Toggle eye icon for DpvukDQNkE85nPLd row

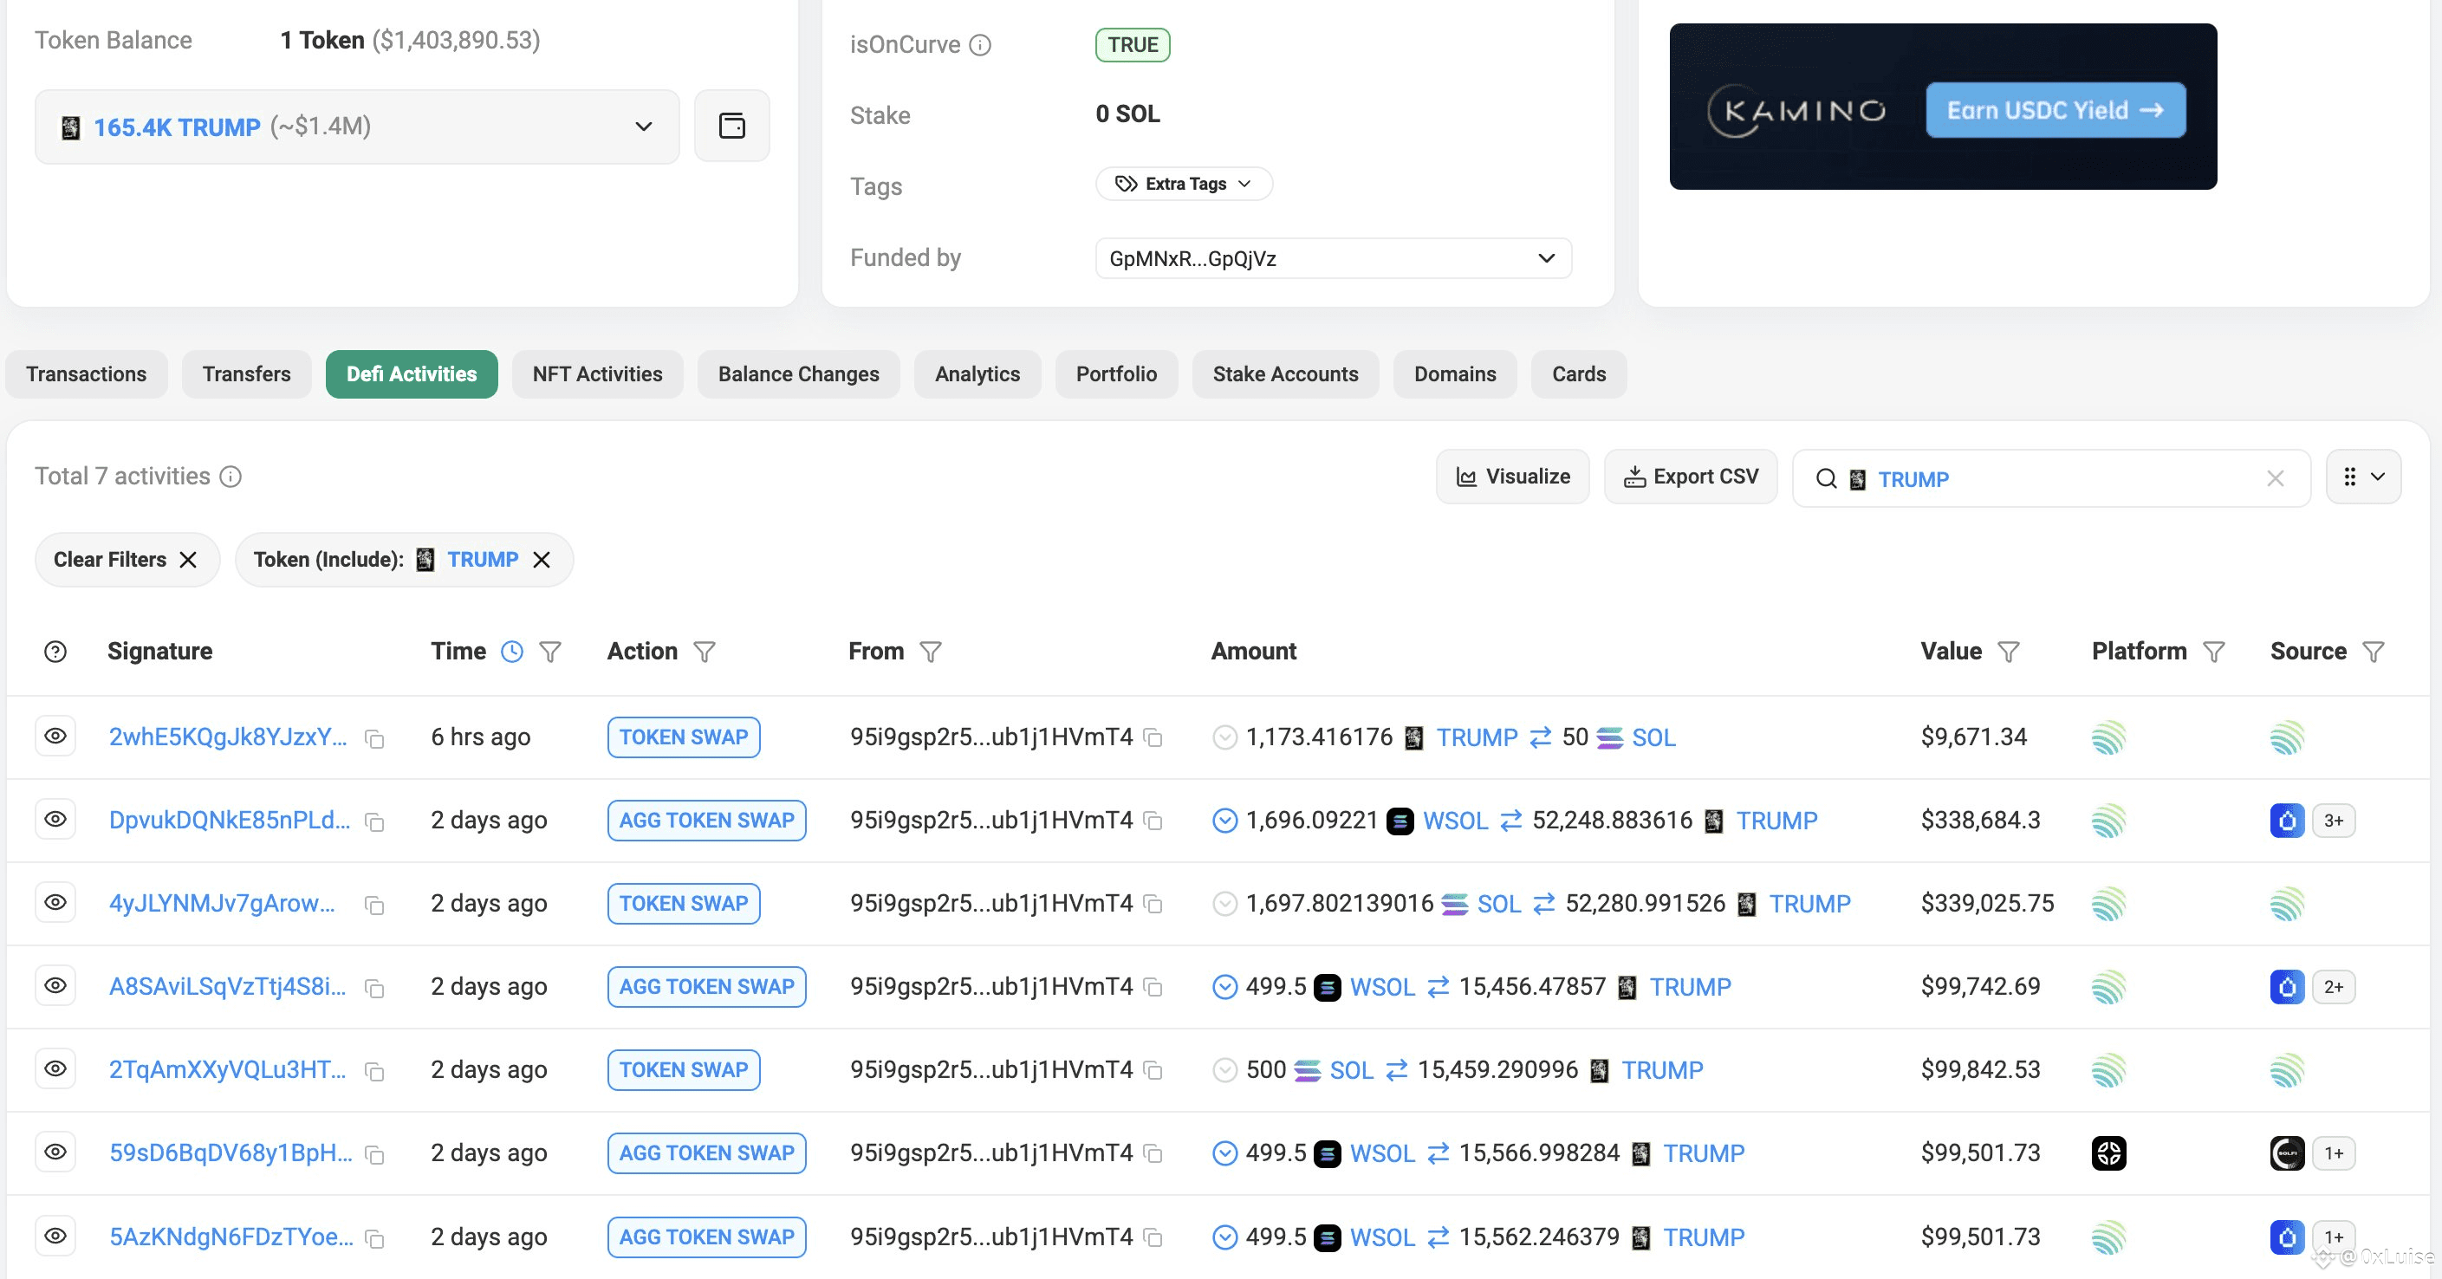click(x=56, y=819)
